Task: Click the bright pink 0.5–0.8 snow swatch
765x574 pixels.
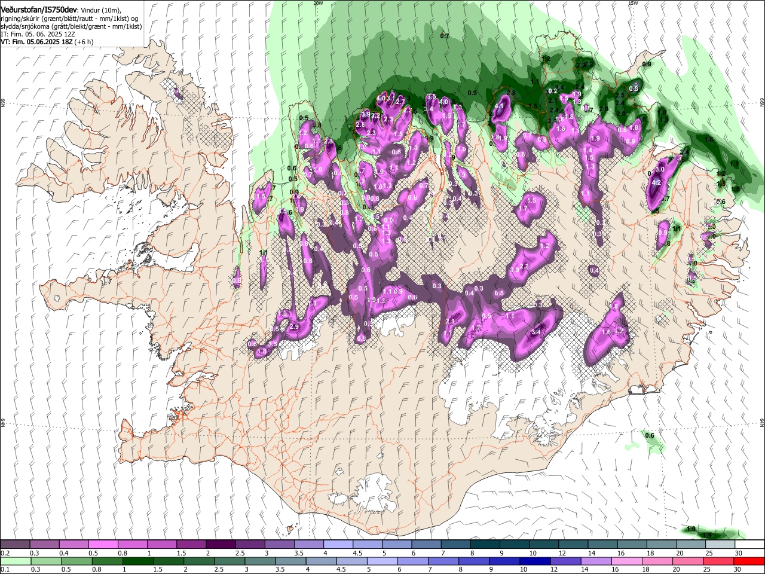Action: (103, 544)
